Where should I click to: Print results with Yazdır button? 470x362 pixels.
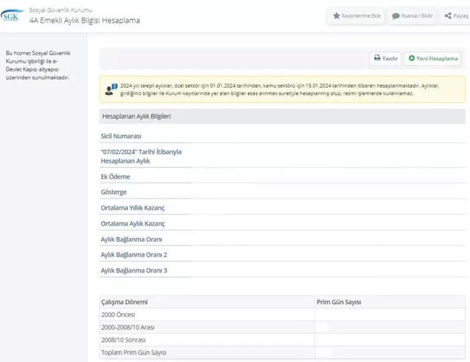point(385,59)
